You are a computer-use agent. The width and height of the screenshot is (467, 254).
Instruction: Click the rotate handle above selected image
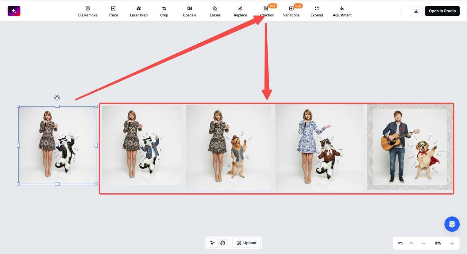[x=57, y=98]
